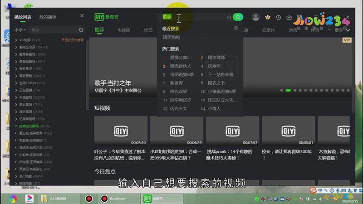
Task: Clear recent searches with trash icon
Action: point(235,29)
